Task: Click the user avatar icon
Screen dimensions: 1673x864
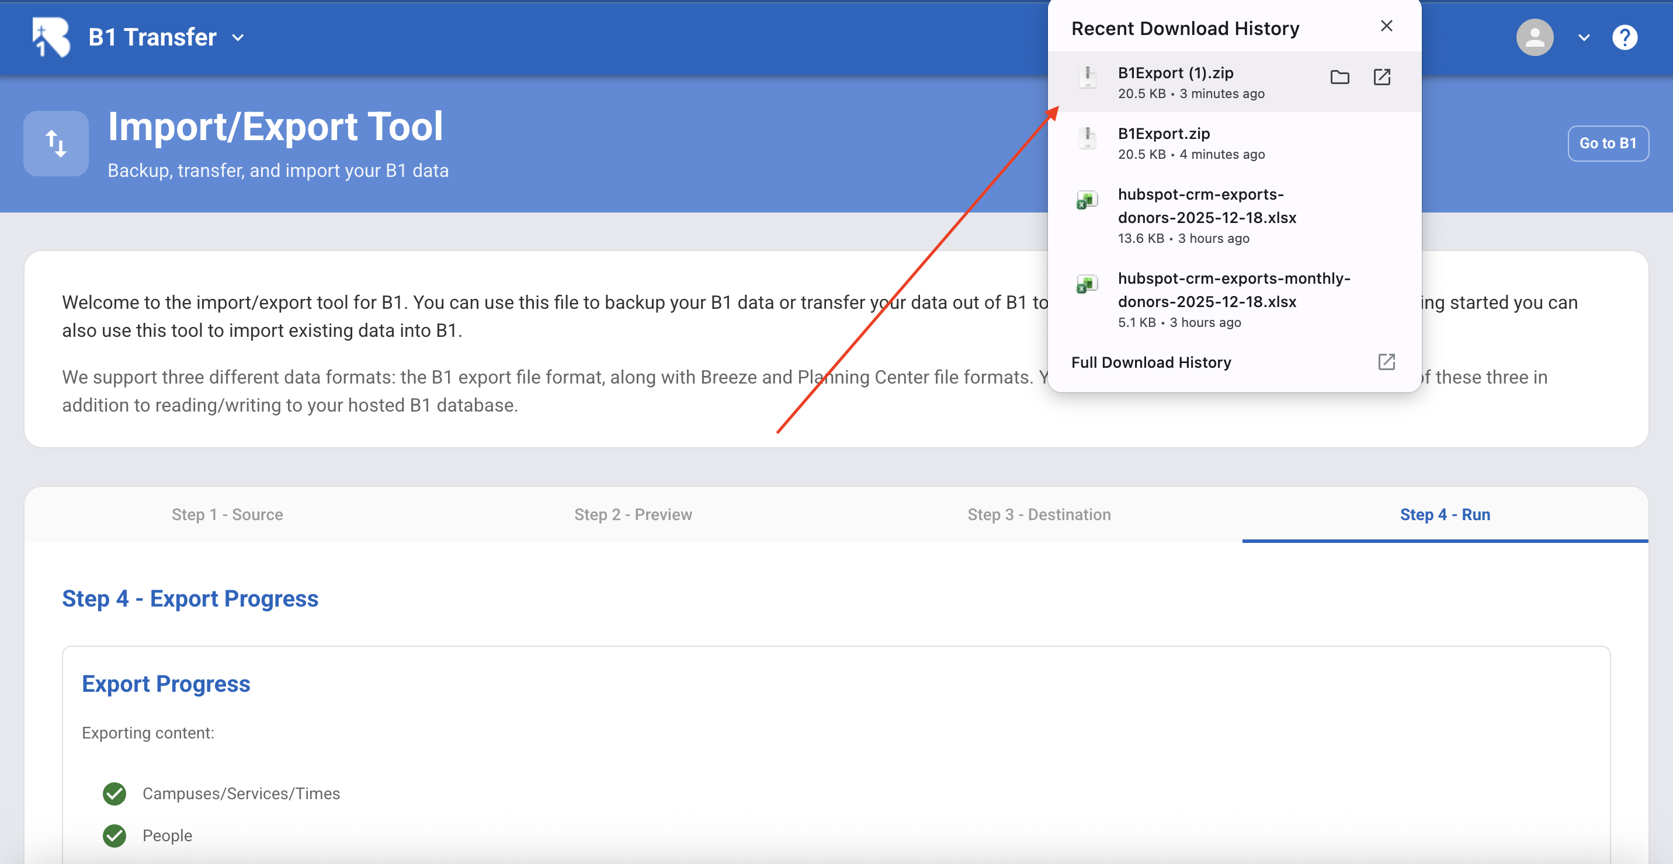Action: click(x=1534, y=37)
